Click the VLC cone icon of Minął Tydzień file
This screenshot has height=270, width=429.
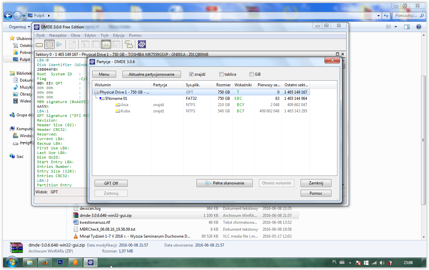click(x=76, y=236)
